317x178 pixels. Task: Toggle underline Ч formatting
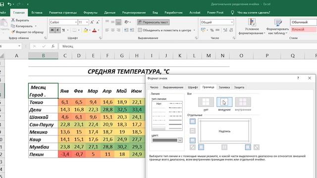coord(63,30)
